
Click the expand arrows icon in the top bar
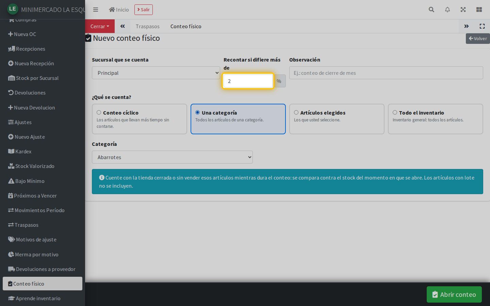[x=463, y=10]
